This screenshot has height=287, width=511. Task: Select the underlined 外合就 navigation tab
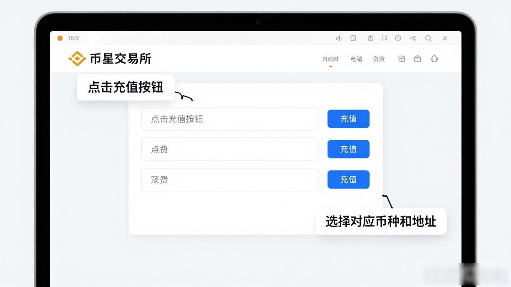click(x=331, y=59)
